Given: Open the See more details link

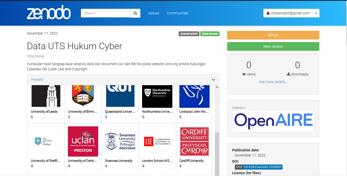Looking at the screenshot, I should [273, 82].
